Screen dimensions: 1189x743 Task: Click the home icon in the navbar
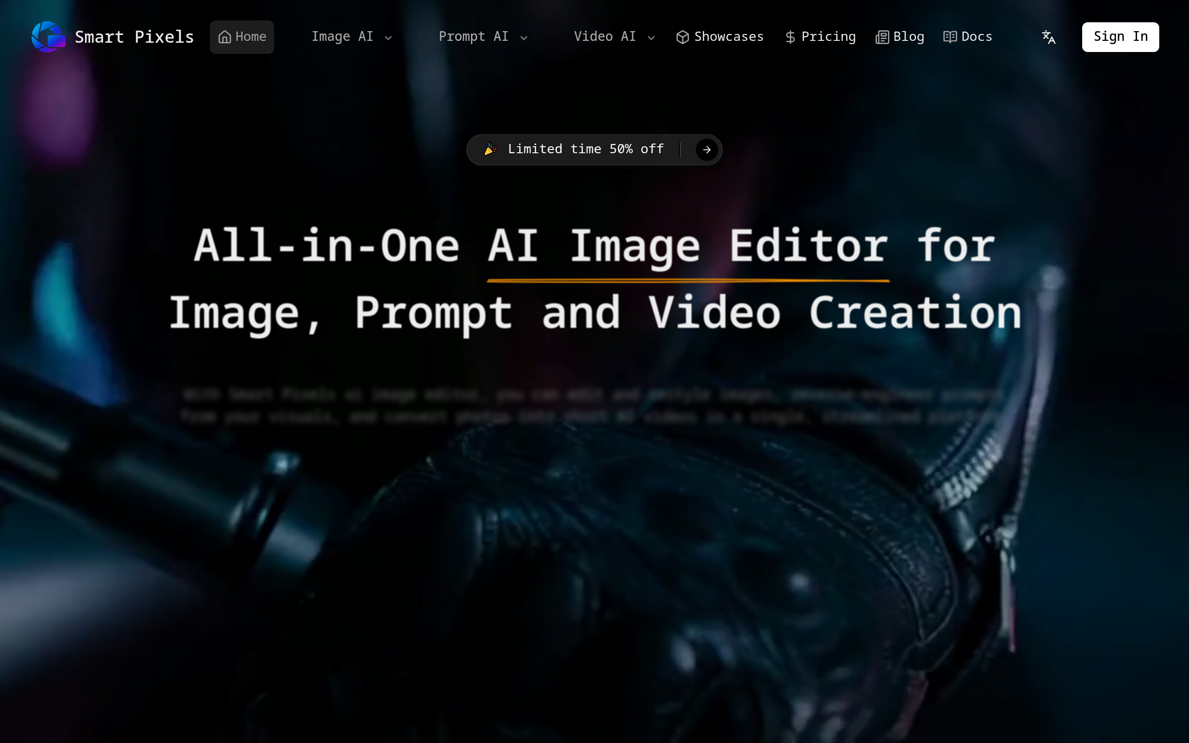(x=224, y=37)
